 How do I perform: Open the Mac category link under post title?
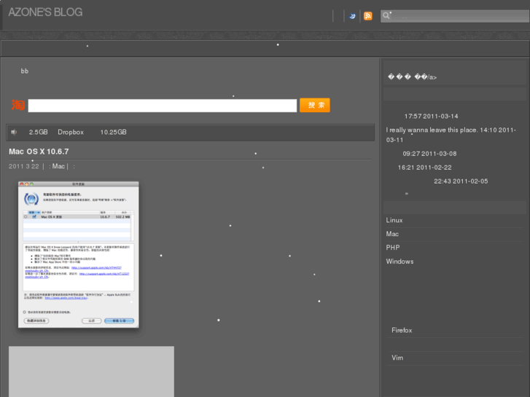(x=58, y=166)
